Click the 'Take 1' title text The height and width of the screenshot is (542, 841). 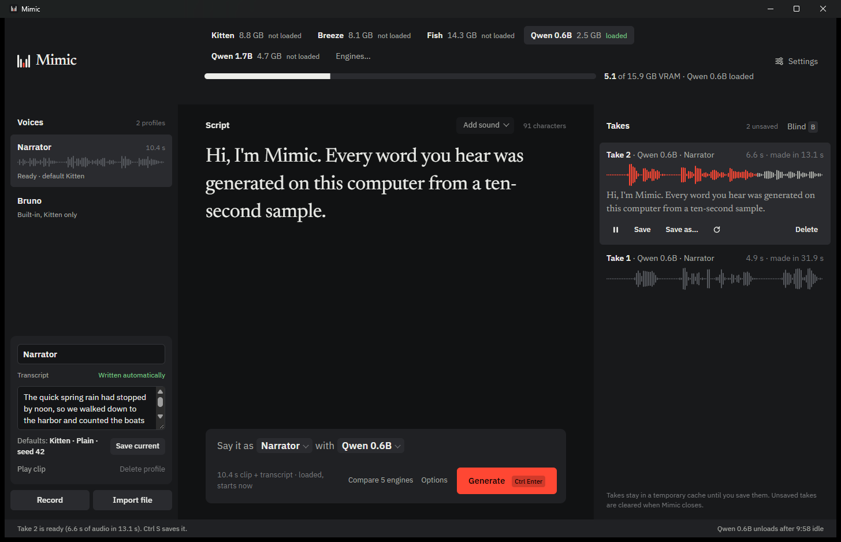tap(619, 258)
